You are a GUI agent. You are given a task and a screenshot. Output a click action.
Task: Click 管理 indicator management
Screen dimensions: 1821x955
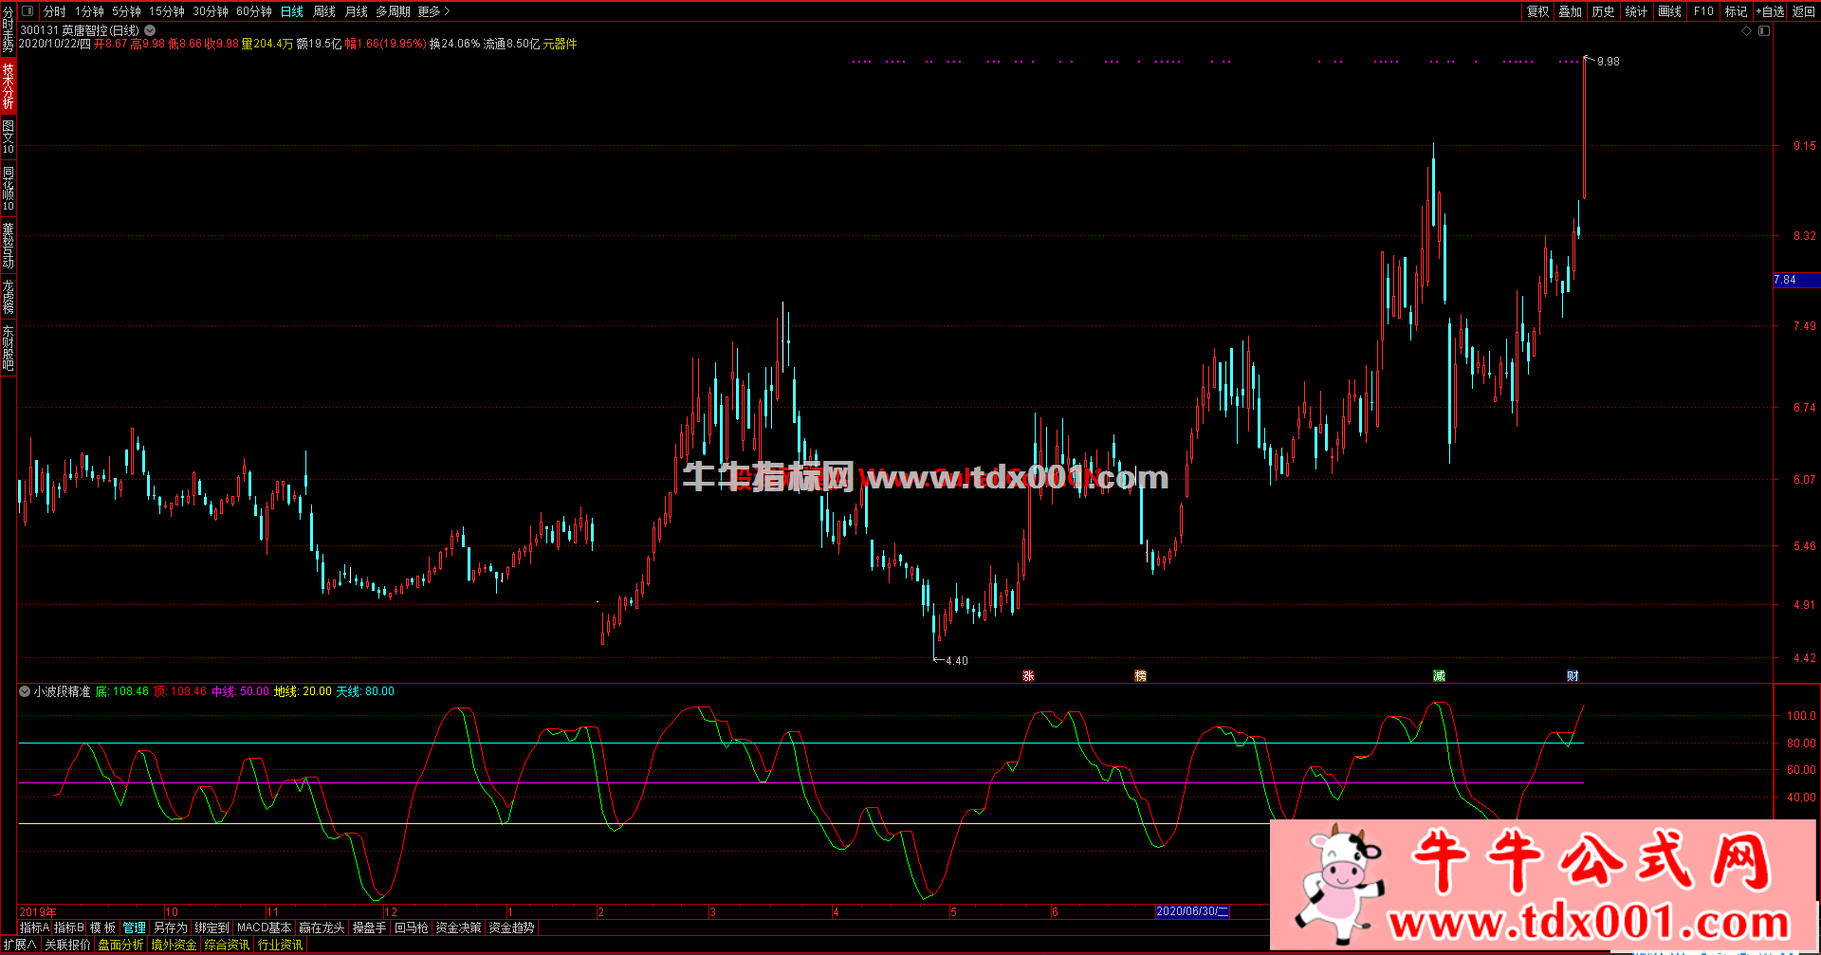(x=135, y=927)
